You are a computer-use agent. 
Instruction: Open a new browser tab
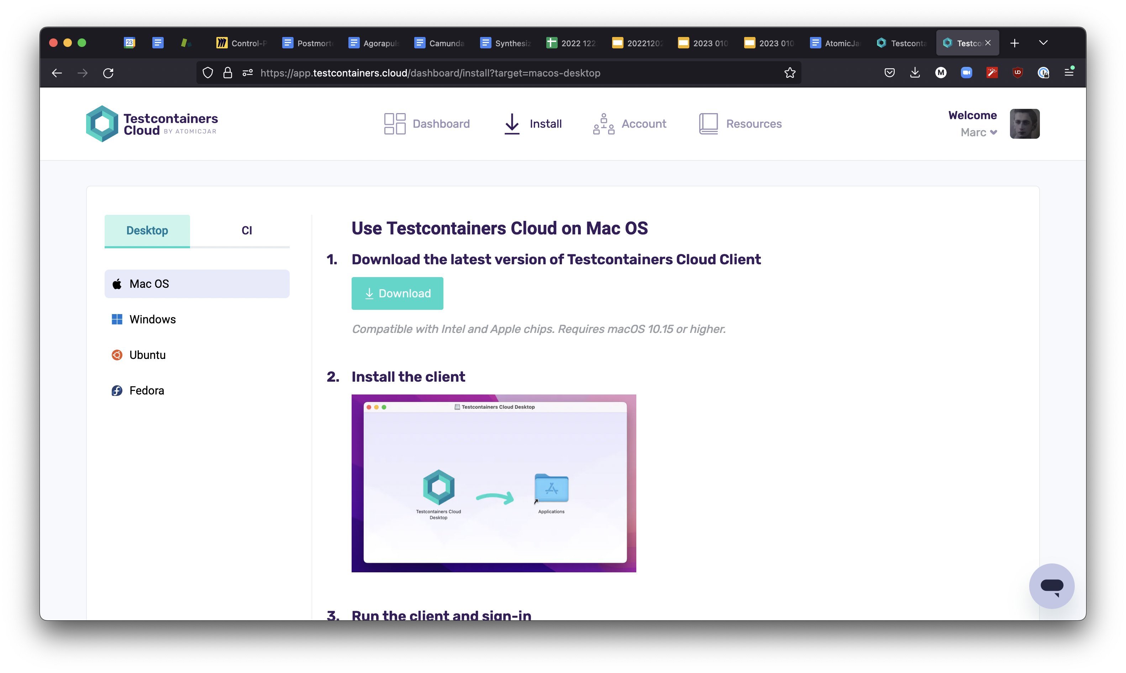point(1015,43)
